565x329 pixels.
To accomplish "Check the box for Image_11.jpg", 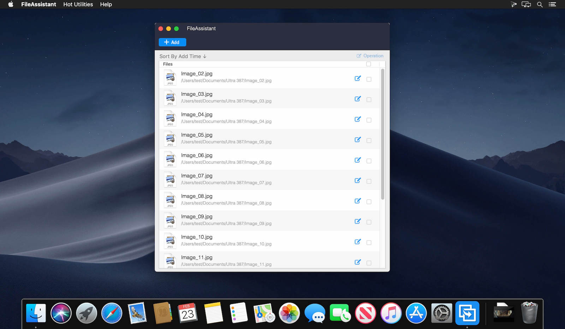I will click(369, 263).
